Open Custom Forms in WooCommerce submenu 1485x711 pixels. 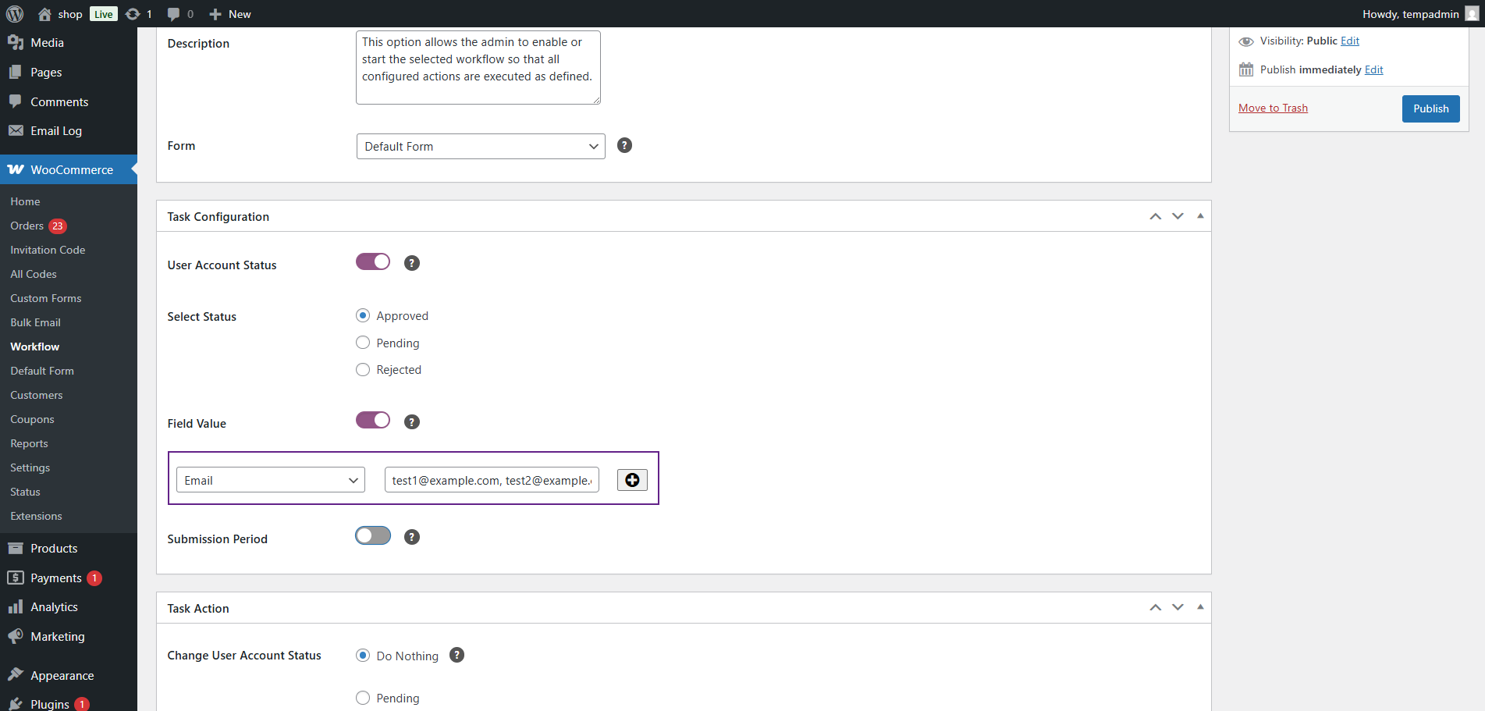click(x=46, y=298)
